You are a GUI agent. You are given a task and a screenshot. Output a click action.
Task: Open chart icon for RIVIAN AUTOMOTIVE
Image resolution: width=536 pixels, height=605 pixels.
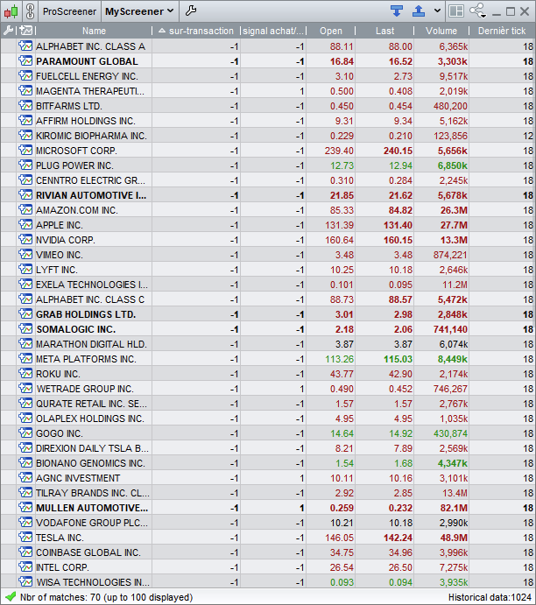click(x=25, y=195)
